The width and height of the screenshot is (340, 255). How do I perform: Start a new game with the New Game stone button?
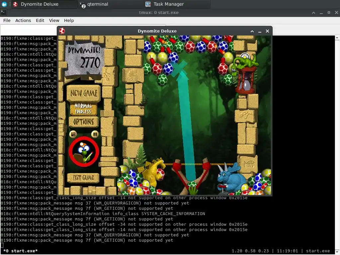(83, 93)
